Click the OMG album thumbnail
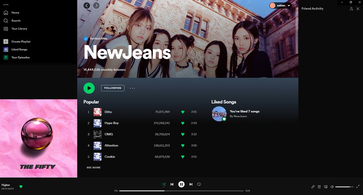This screenshot has width=363, height=195. pyautogui.click(x=97, y=134)
